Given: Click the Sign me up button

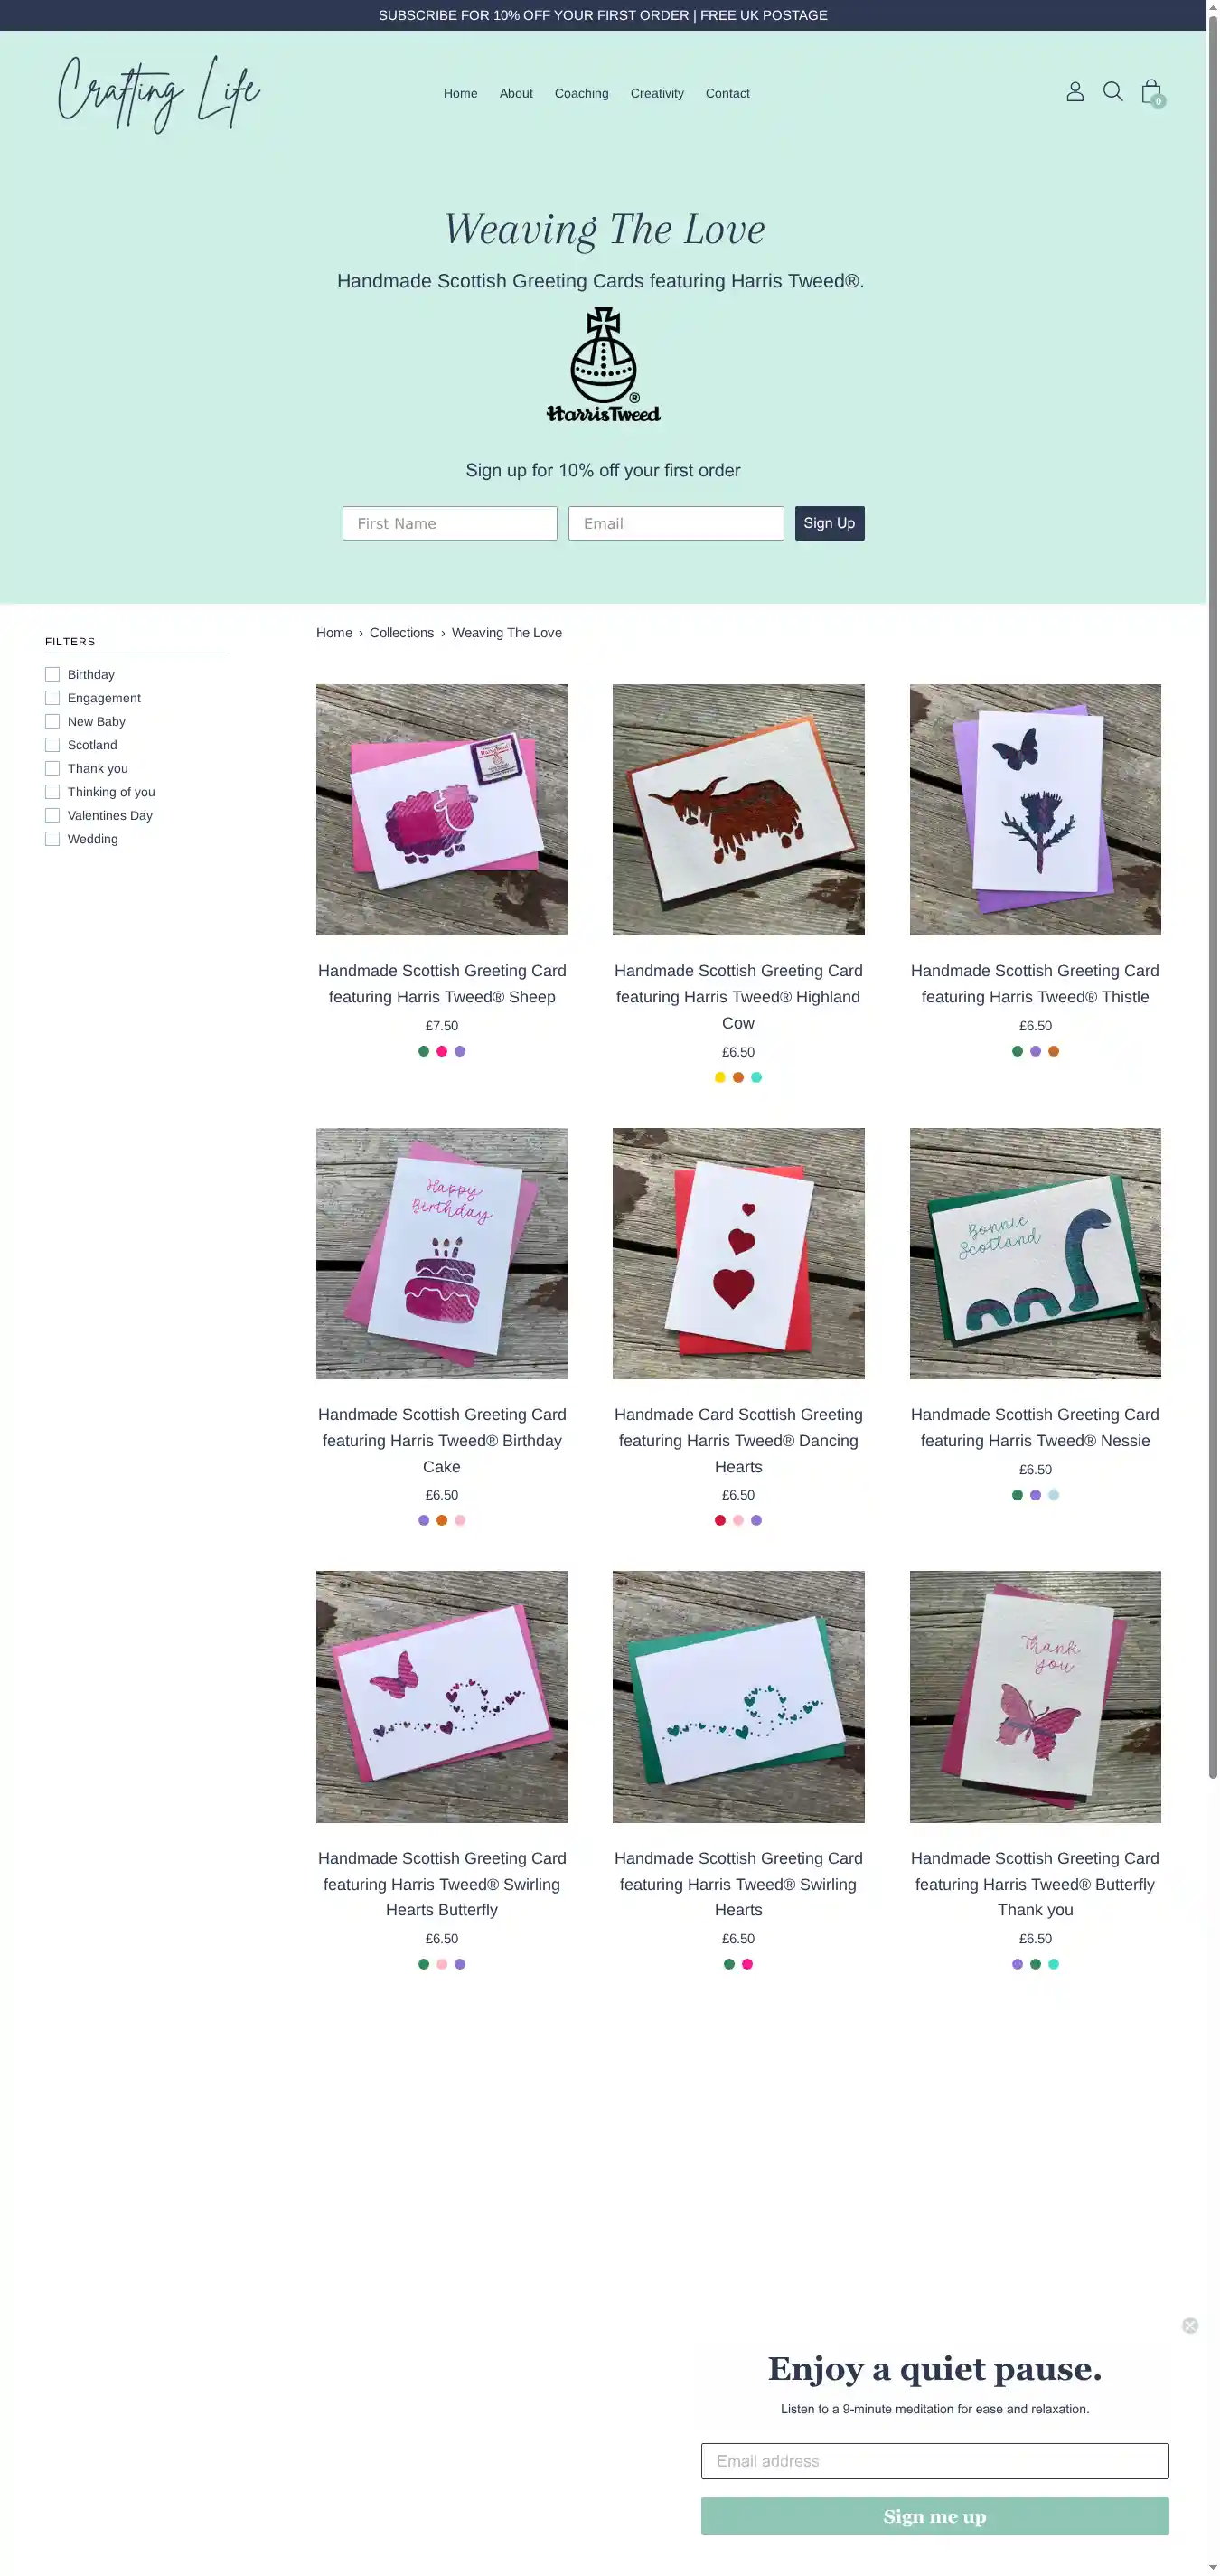Looking at the screenshot, I should (934, 2516).
